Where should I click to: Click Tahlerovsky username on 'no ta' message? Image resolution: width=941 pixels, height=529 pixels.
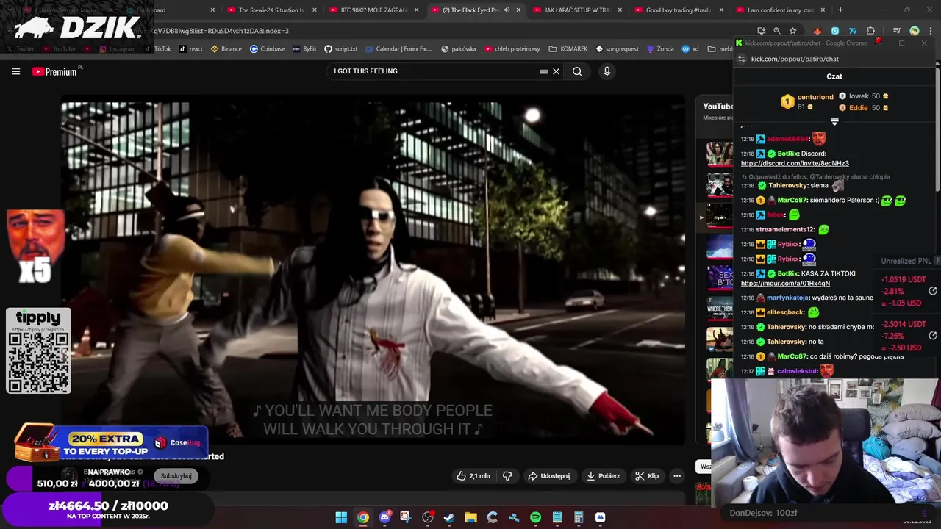[786, 342]
